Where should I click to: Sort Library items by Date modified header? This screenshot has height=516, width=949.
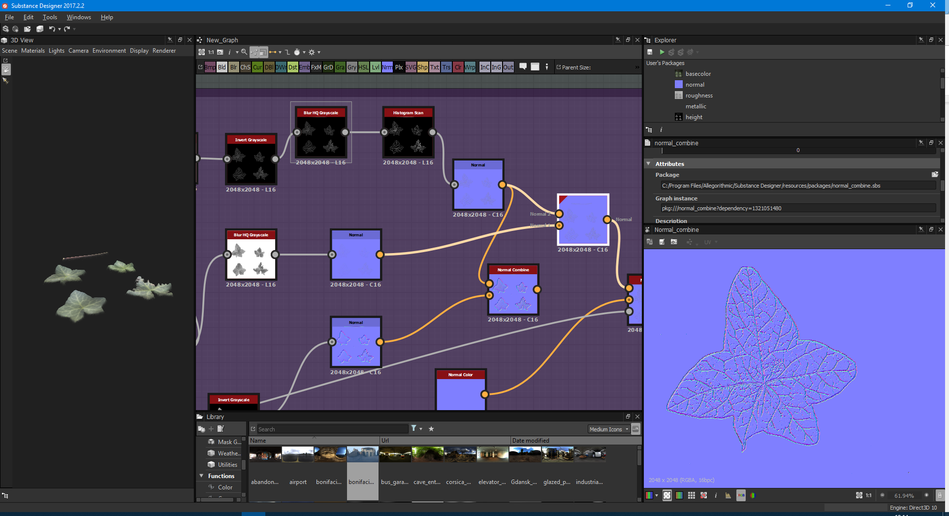coord(573,441)
